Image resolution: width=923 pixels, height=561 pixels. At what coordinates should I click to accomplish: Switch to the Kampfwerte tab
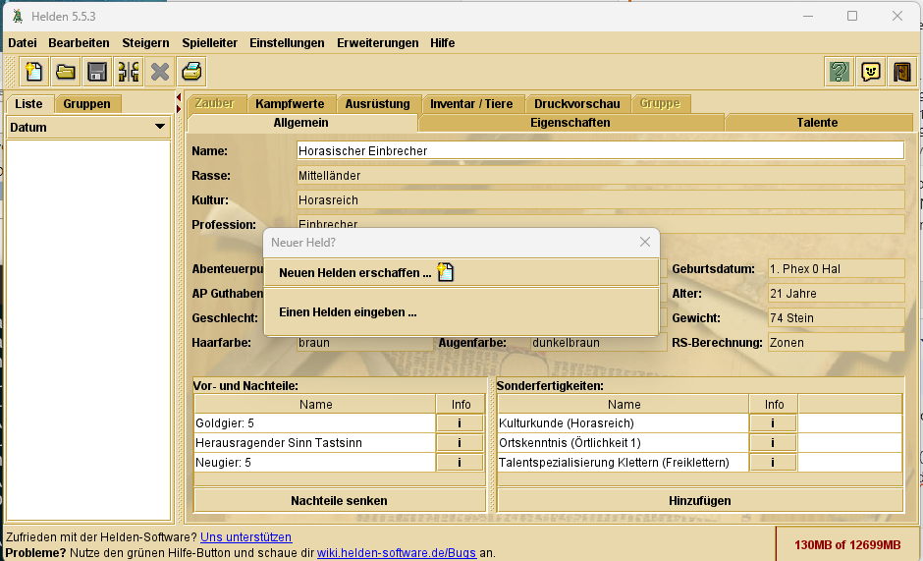290,104
